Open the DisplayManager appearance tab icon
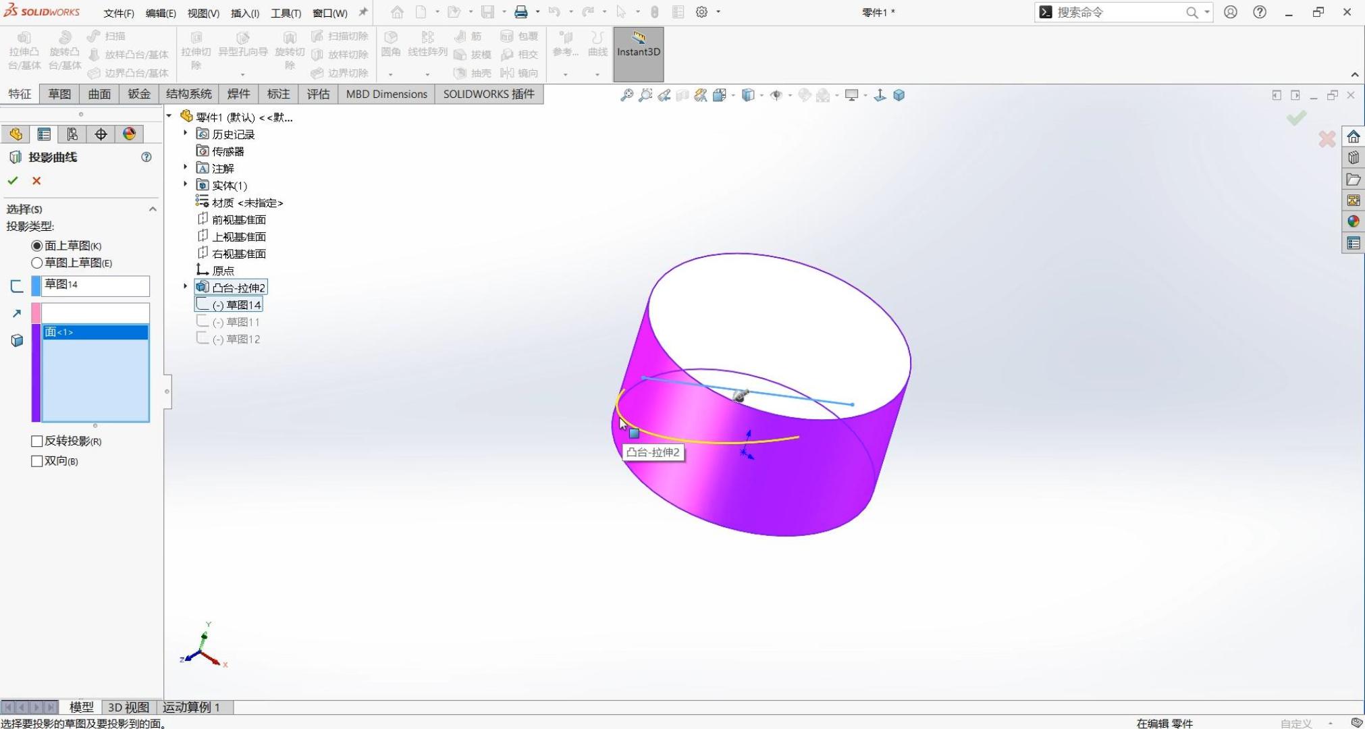1365x729 pixels. 130,134
